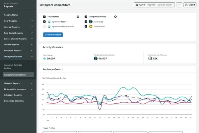Uncheck the Your Profiles select-all checkbox

(44, 17)
